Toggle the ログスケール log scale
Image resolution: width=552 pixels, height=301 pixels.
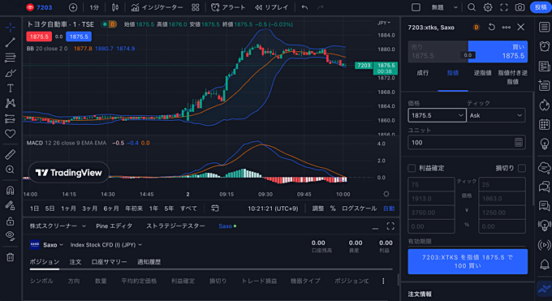[x=359, y=209]
